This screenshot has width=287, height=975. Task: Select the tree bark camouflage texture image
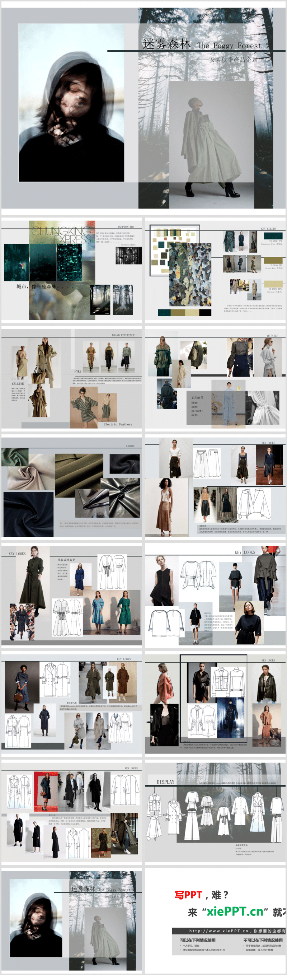[x=190, y=274]
